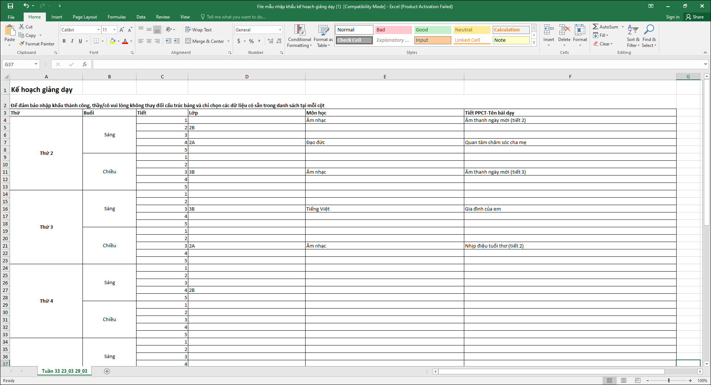Open the font name Calibri dropdown

[98, 30]
